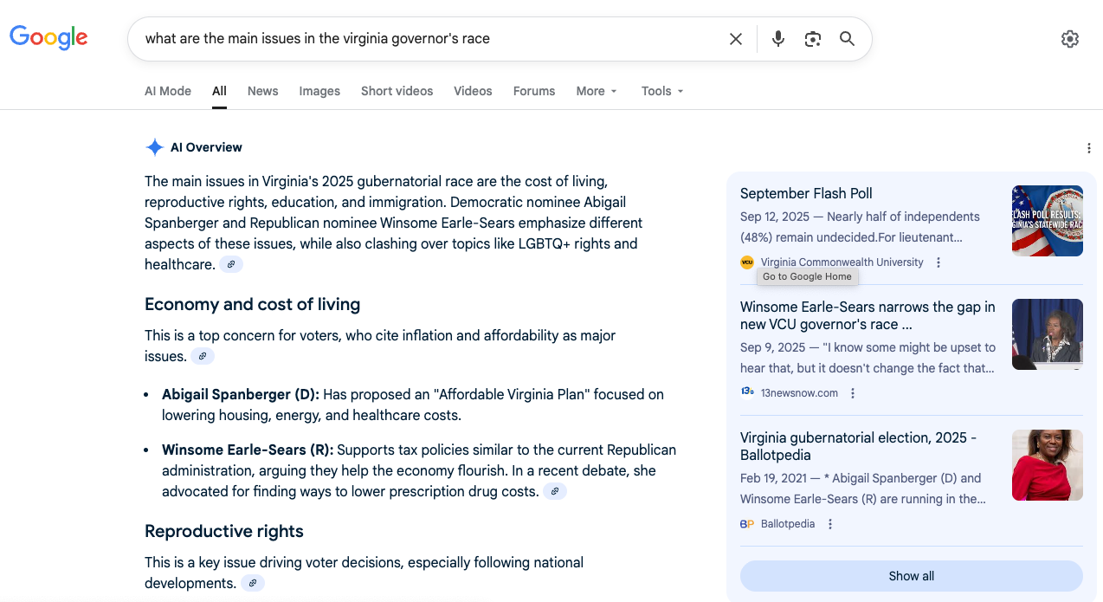Click the 'Economy and cost of living' heading
The height and width of the screenshot is (602, 1103).
pyautogui.click(x=252, y=305)
